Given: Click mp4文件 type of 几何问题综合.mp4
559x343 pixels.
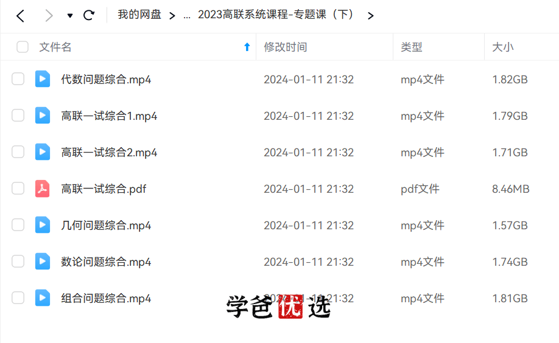Looking at the screenshot, I should tap(423, 226).
